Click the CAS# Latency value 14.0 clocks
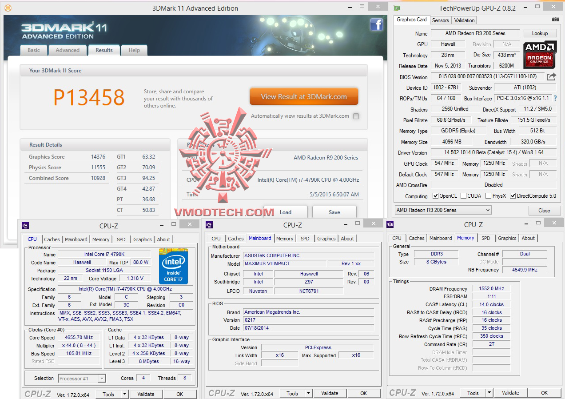The width and height of the screenshot is (565, 399). point(491,305)
